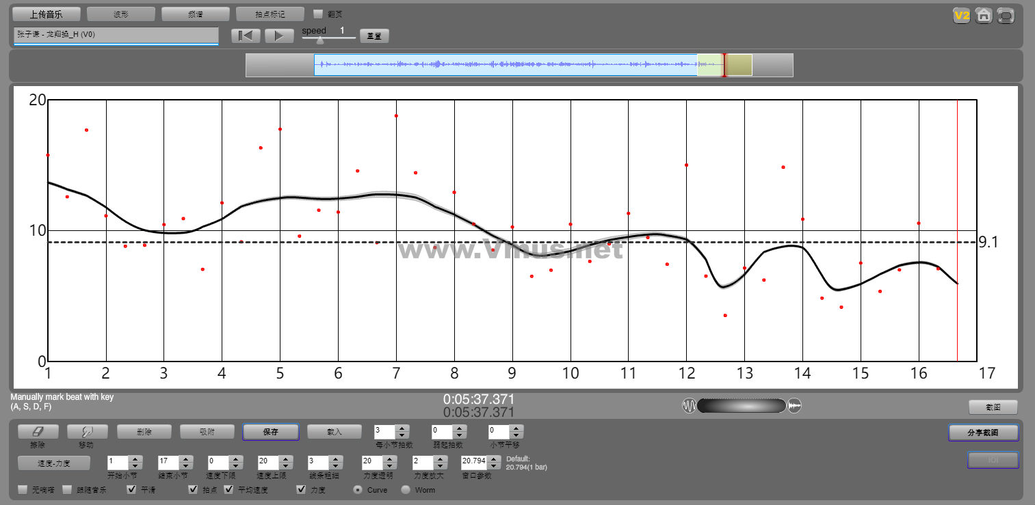This screenshot has height=505, width=1035.
Task: Click the dense waveform icon right of zoom bar
Action: [794, 406]
